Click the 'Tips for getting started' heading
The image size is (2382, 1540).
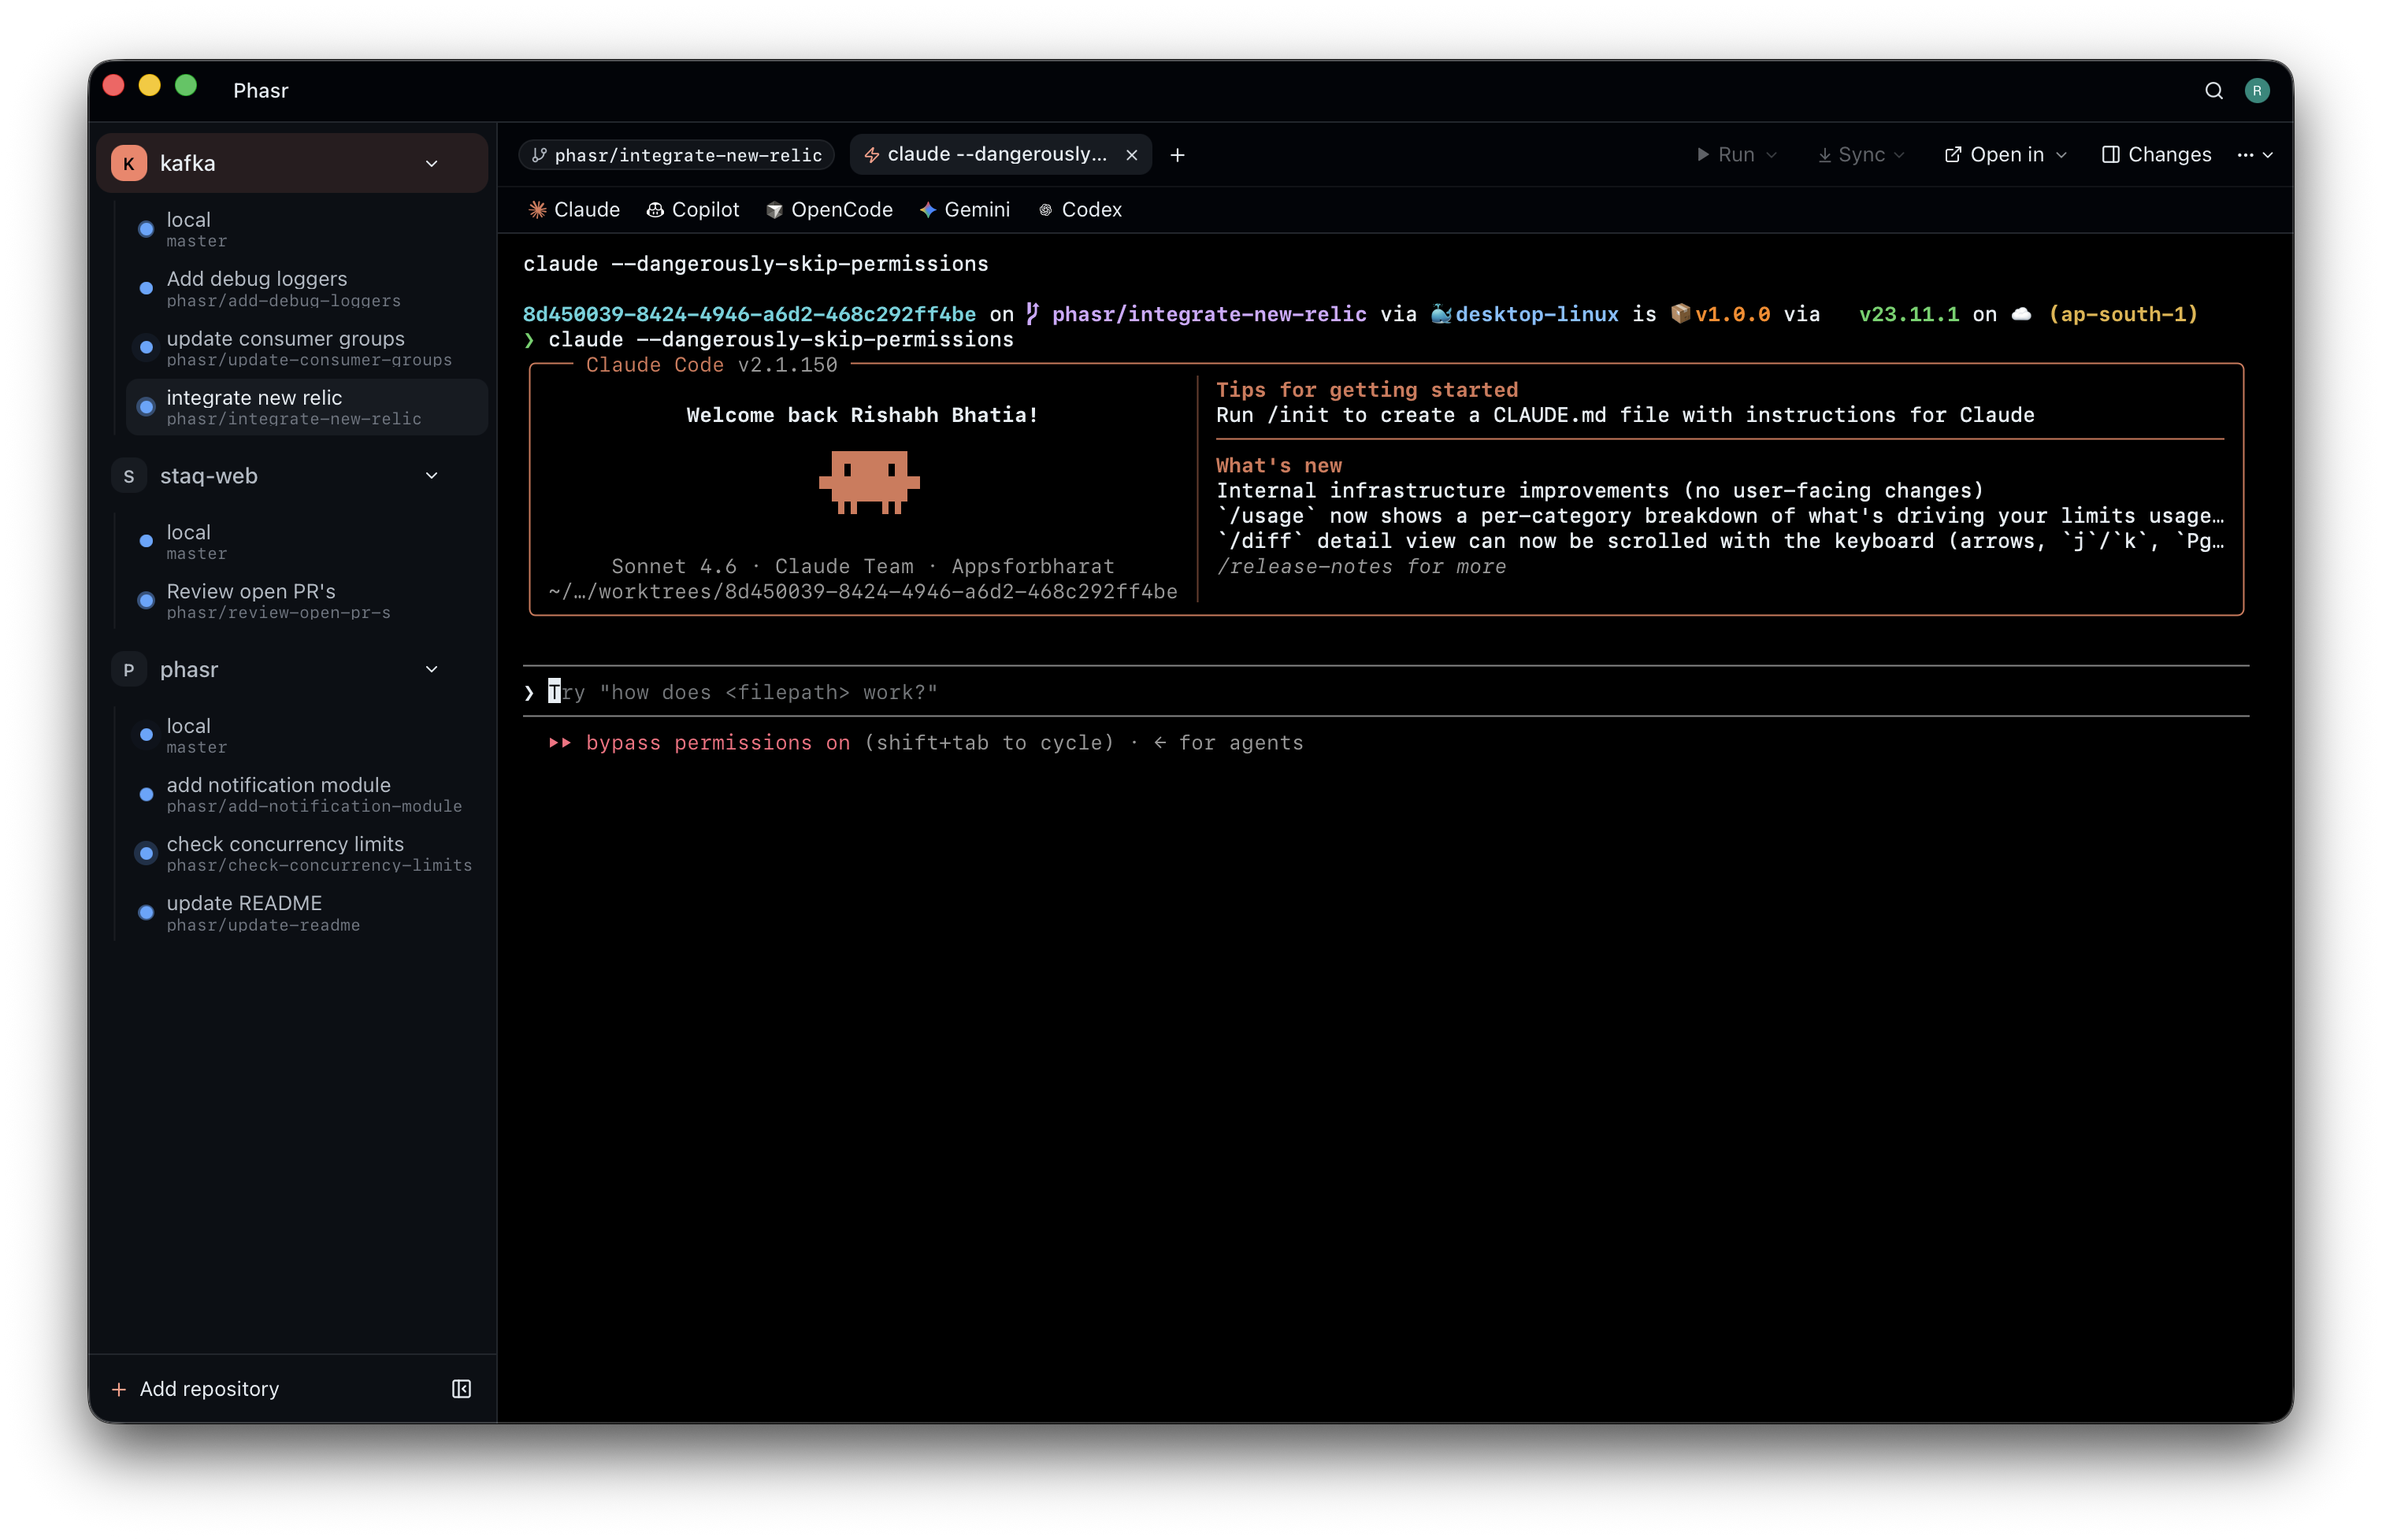pyautogui.click(x=1367, y=390)
